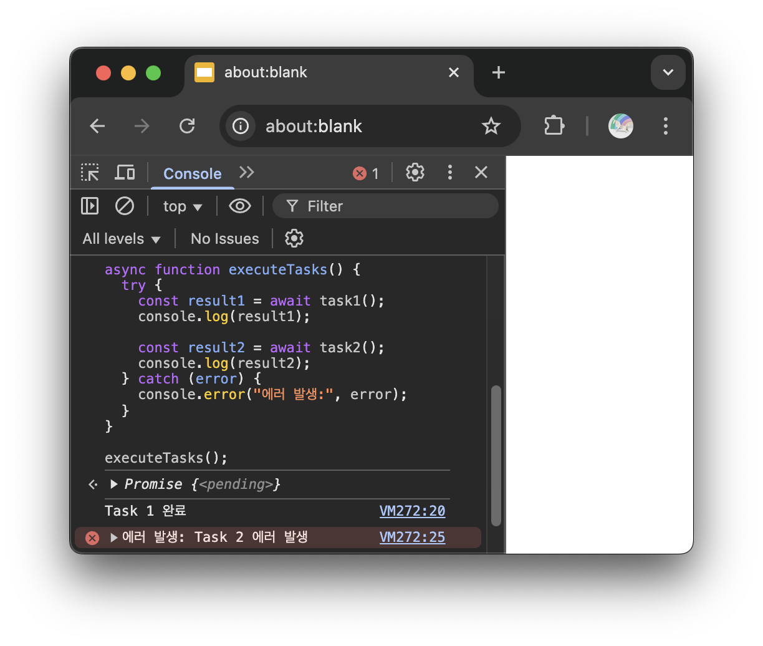
Task: Go forward in browser history
Action: [x=142, y=126]
